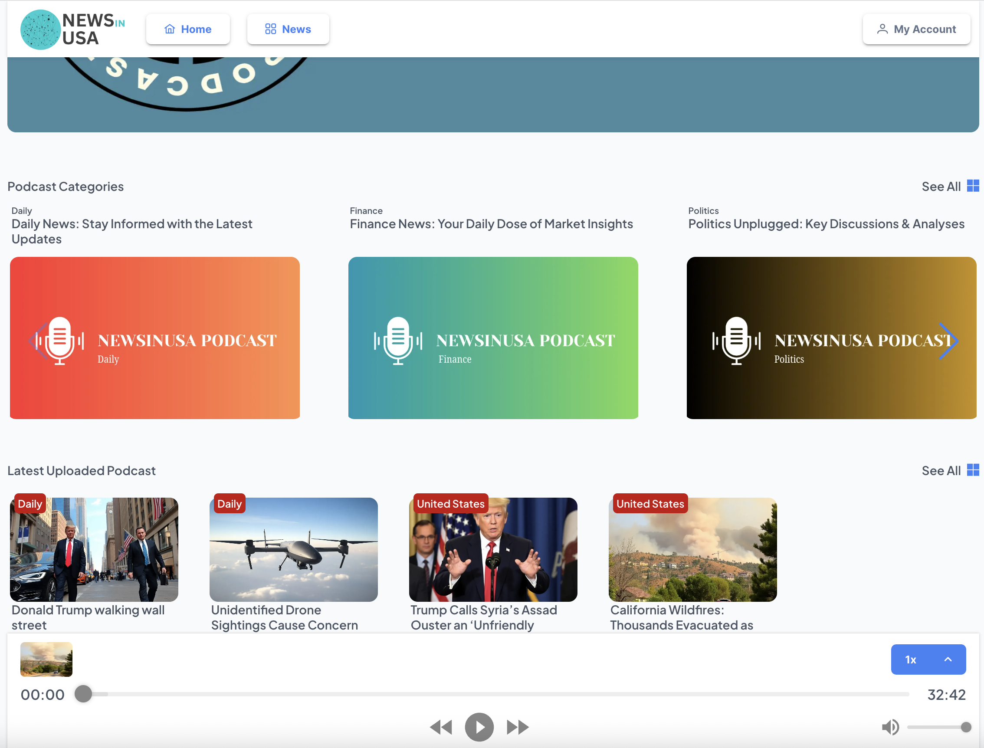The width and height of the screenshot is (984, 748).
Task: Expand speed options with the chevron arrow
Action: 948,659
